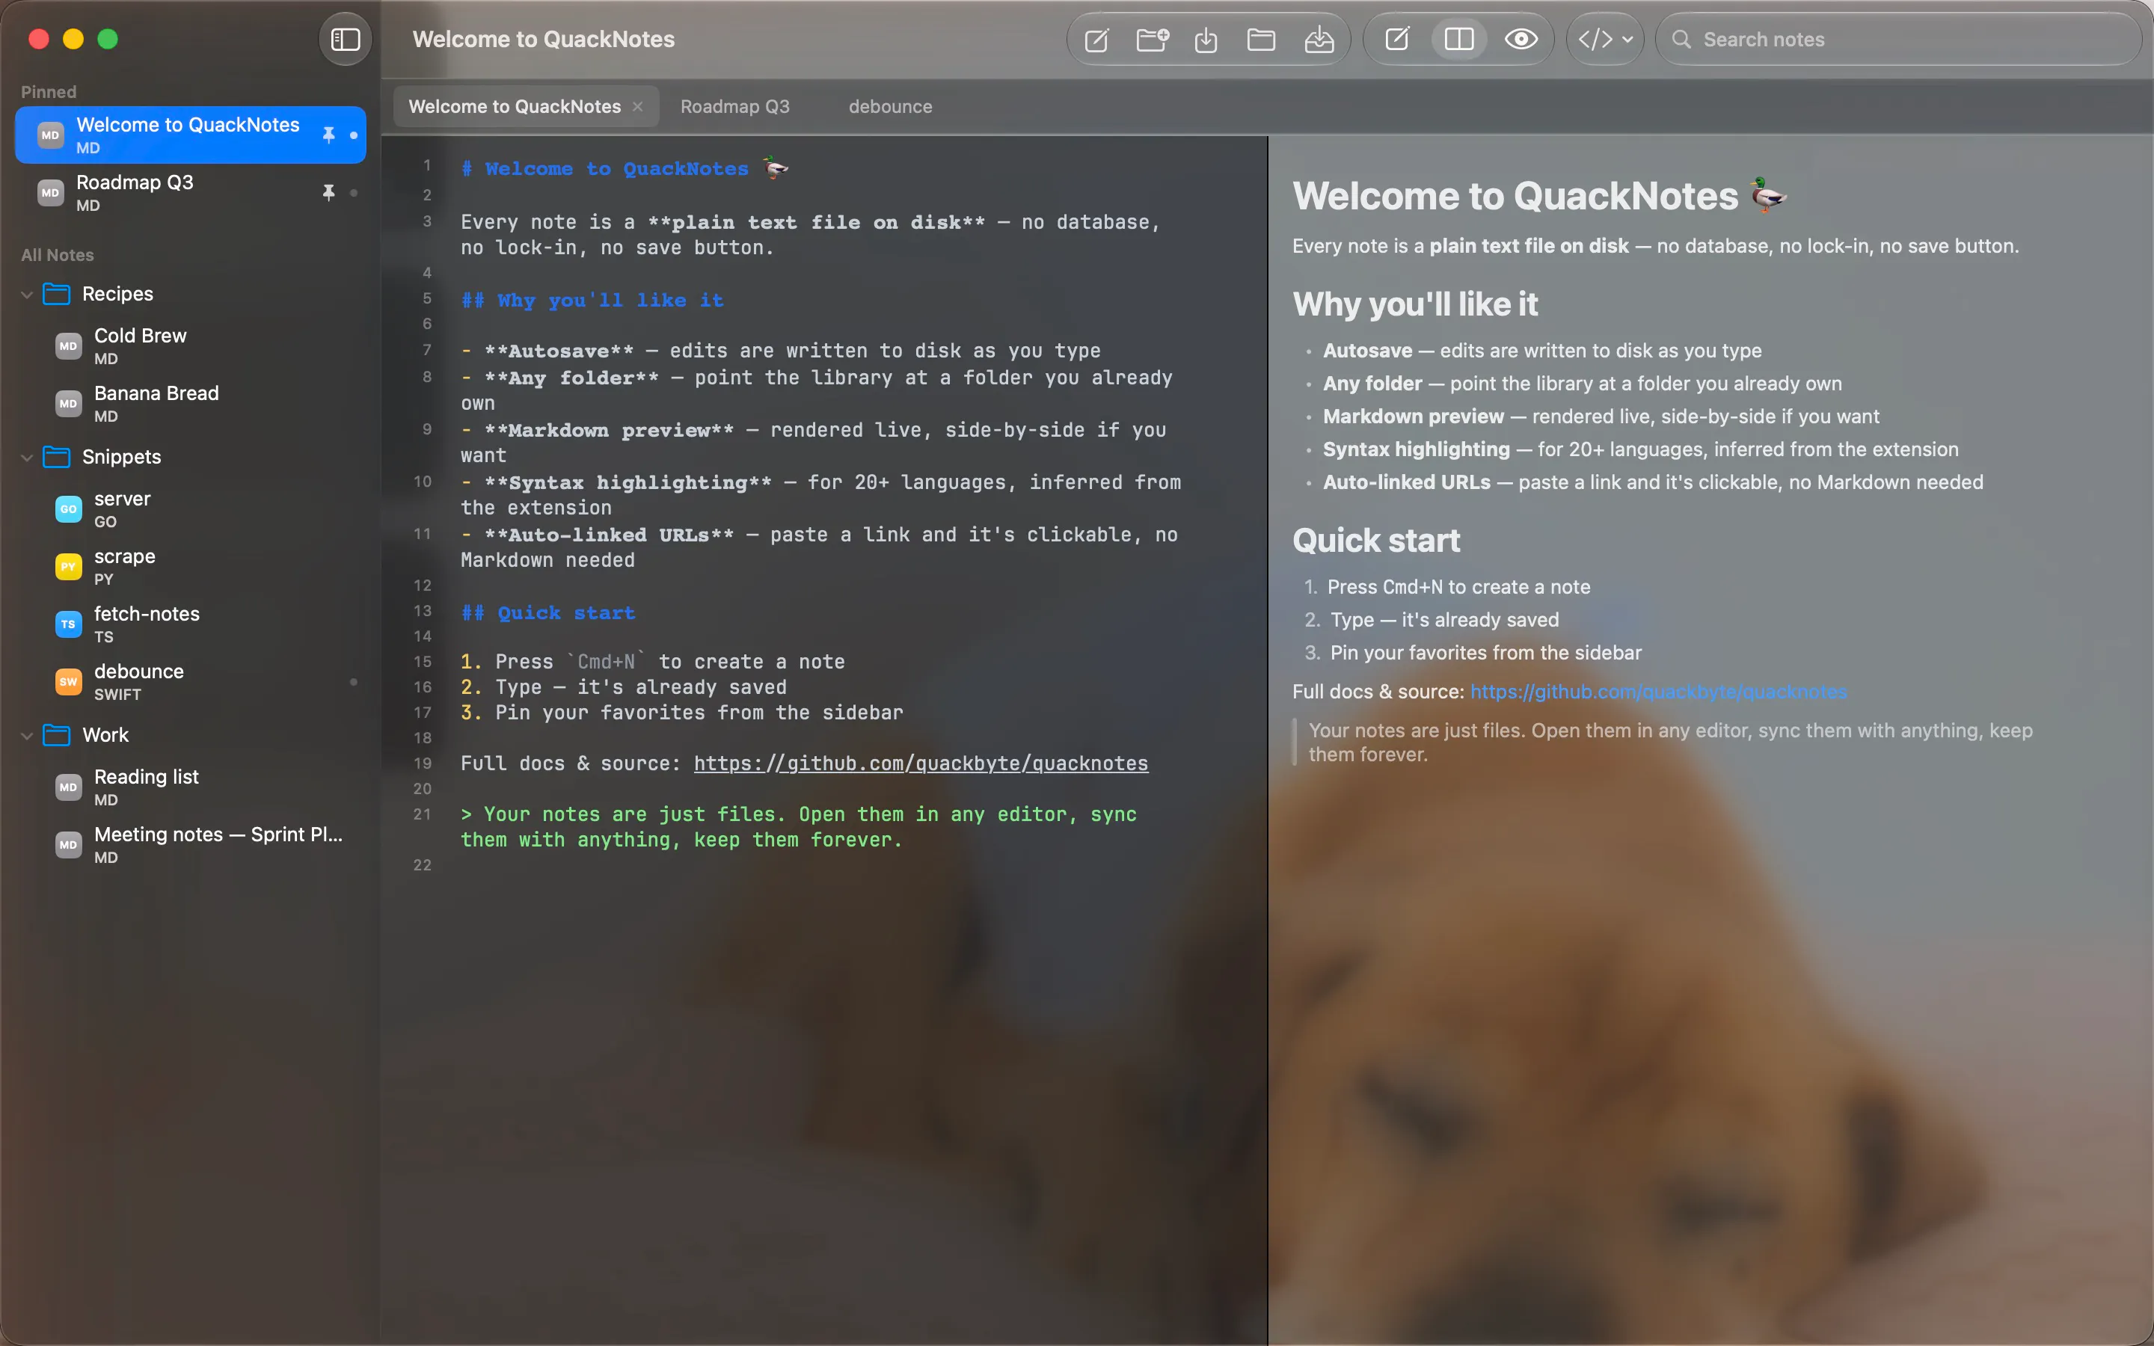
Task: Click 'Press Cmd+N to create a note' preview item
Action: (x=1459, y=587)
